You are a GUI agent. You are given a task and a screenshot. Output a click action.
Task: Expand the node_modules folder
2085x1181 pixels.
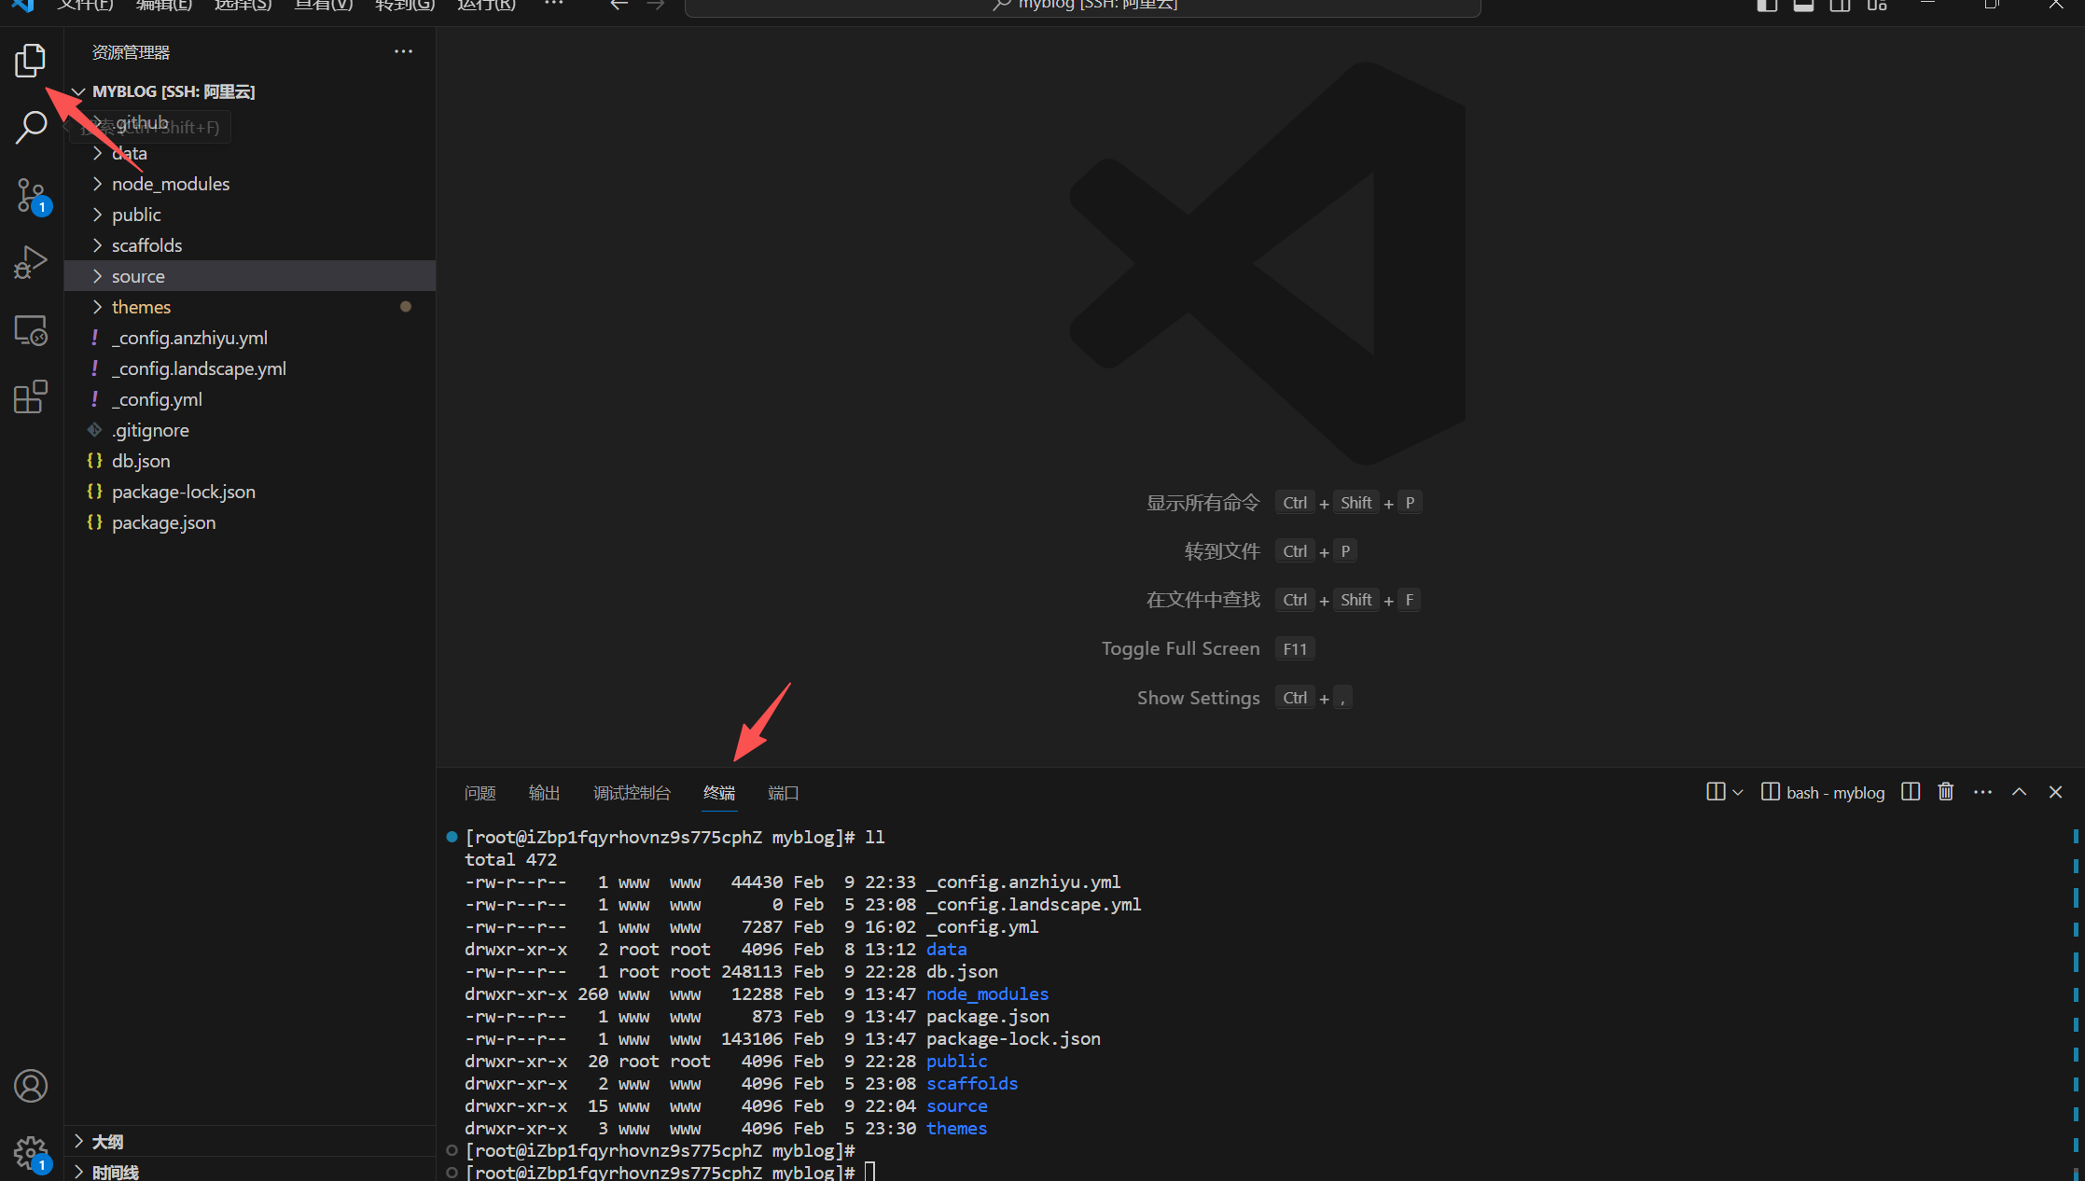pyautogui.click(x=170, y=184)
